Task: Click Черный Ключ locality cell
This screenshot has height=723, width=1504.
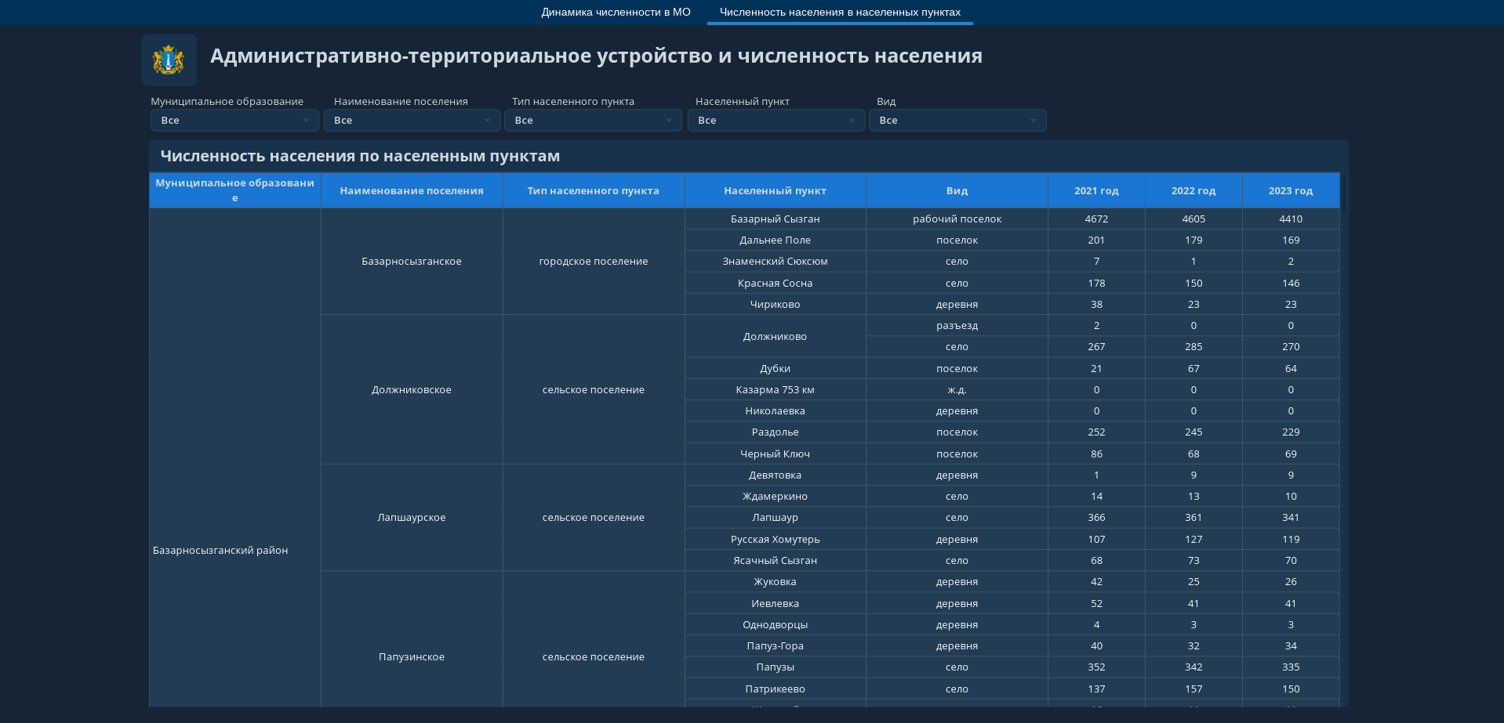Action: [x=776, y=454]
